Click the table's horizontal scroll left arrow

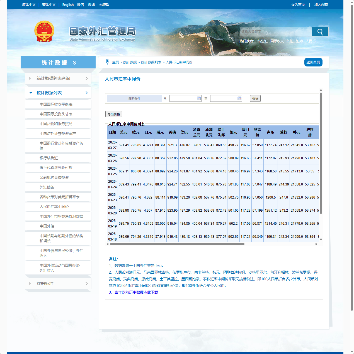pos(108,244)
